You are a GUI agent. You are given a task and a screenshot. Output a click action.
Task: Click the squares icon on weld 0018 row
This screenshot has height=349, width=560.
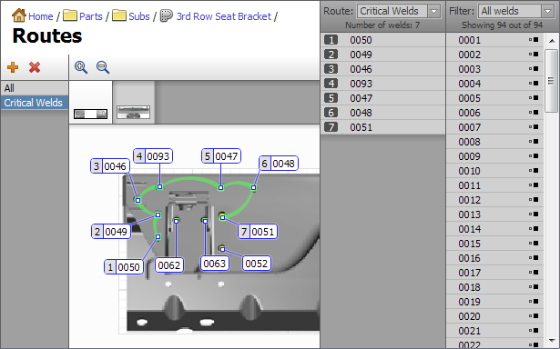(x=534, y=286)
